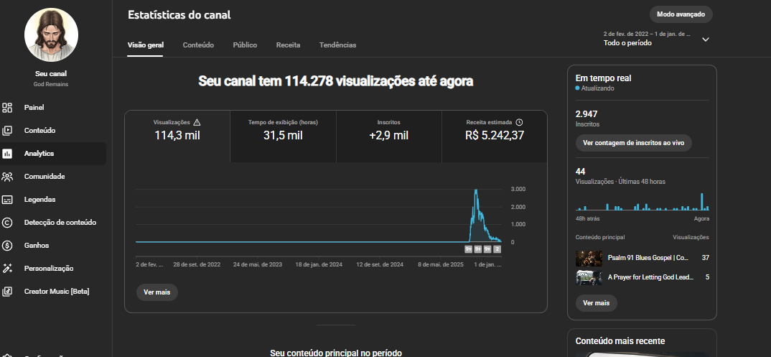
Task: Click Ver mais below the main chart
Action: tap(156, 292)
